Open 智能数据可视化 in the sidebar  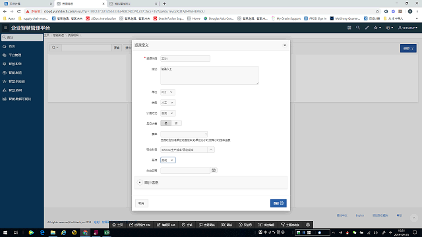tap(20, 99)
